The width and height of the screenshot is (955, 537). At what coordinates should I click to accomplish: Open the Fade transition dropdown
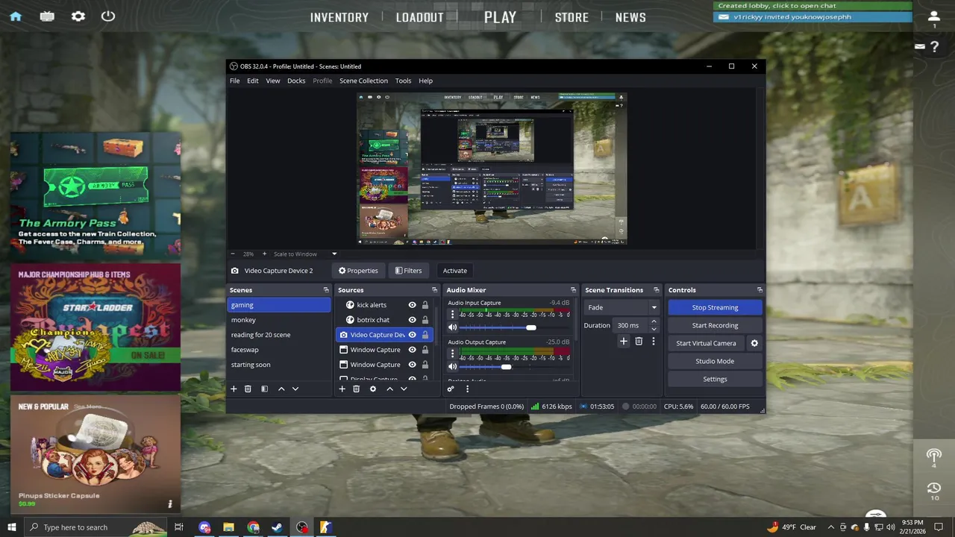(x=621, y=307)
